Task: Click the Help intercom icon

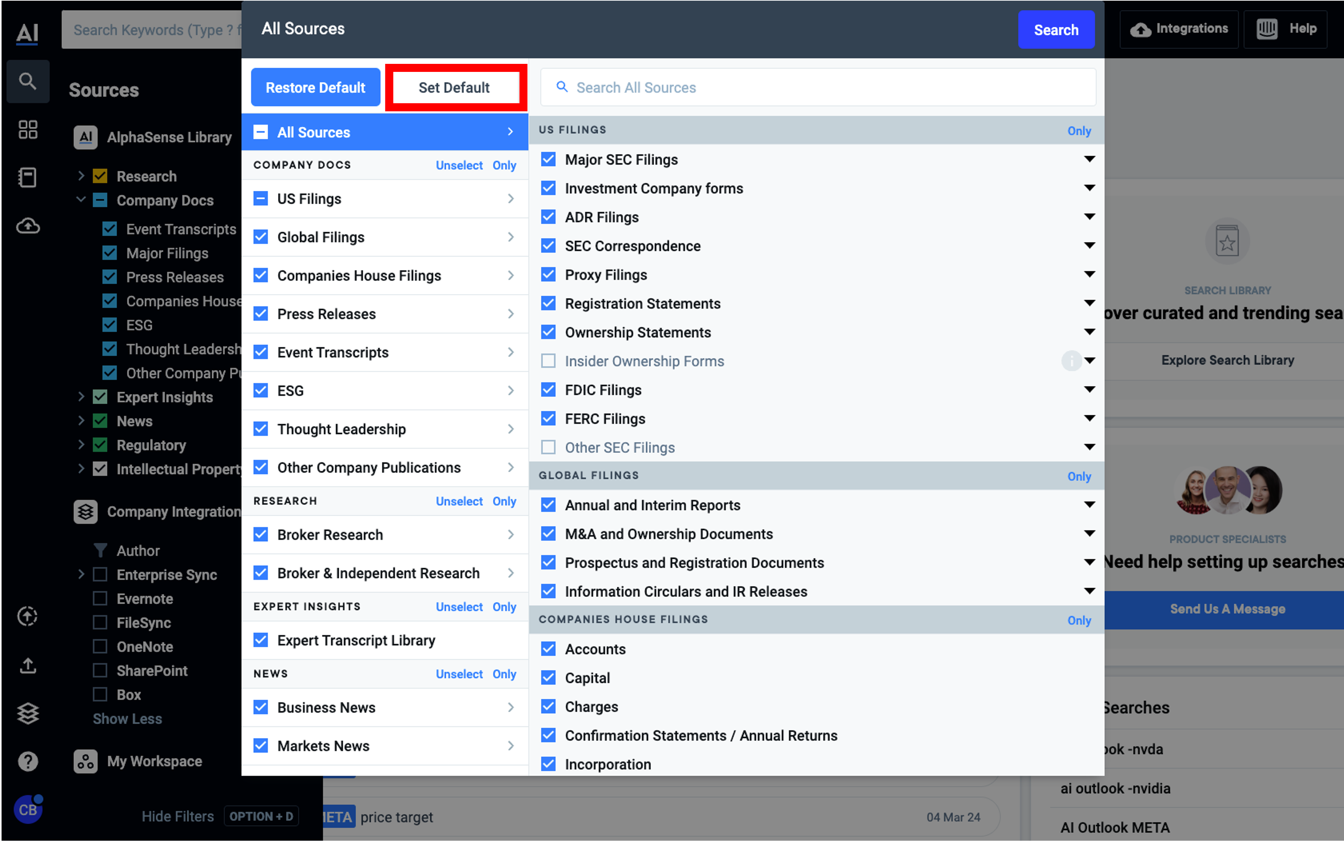Action: click(1267, 29)
